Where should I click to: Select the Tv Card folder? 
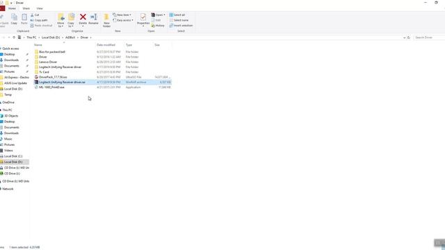44,72
